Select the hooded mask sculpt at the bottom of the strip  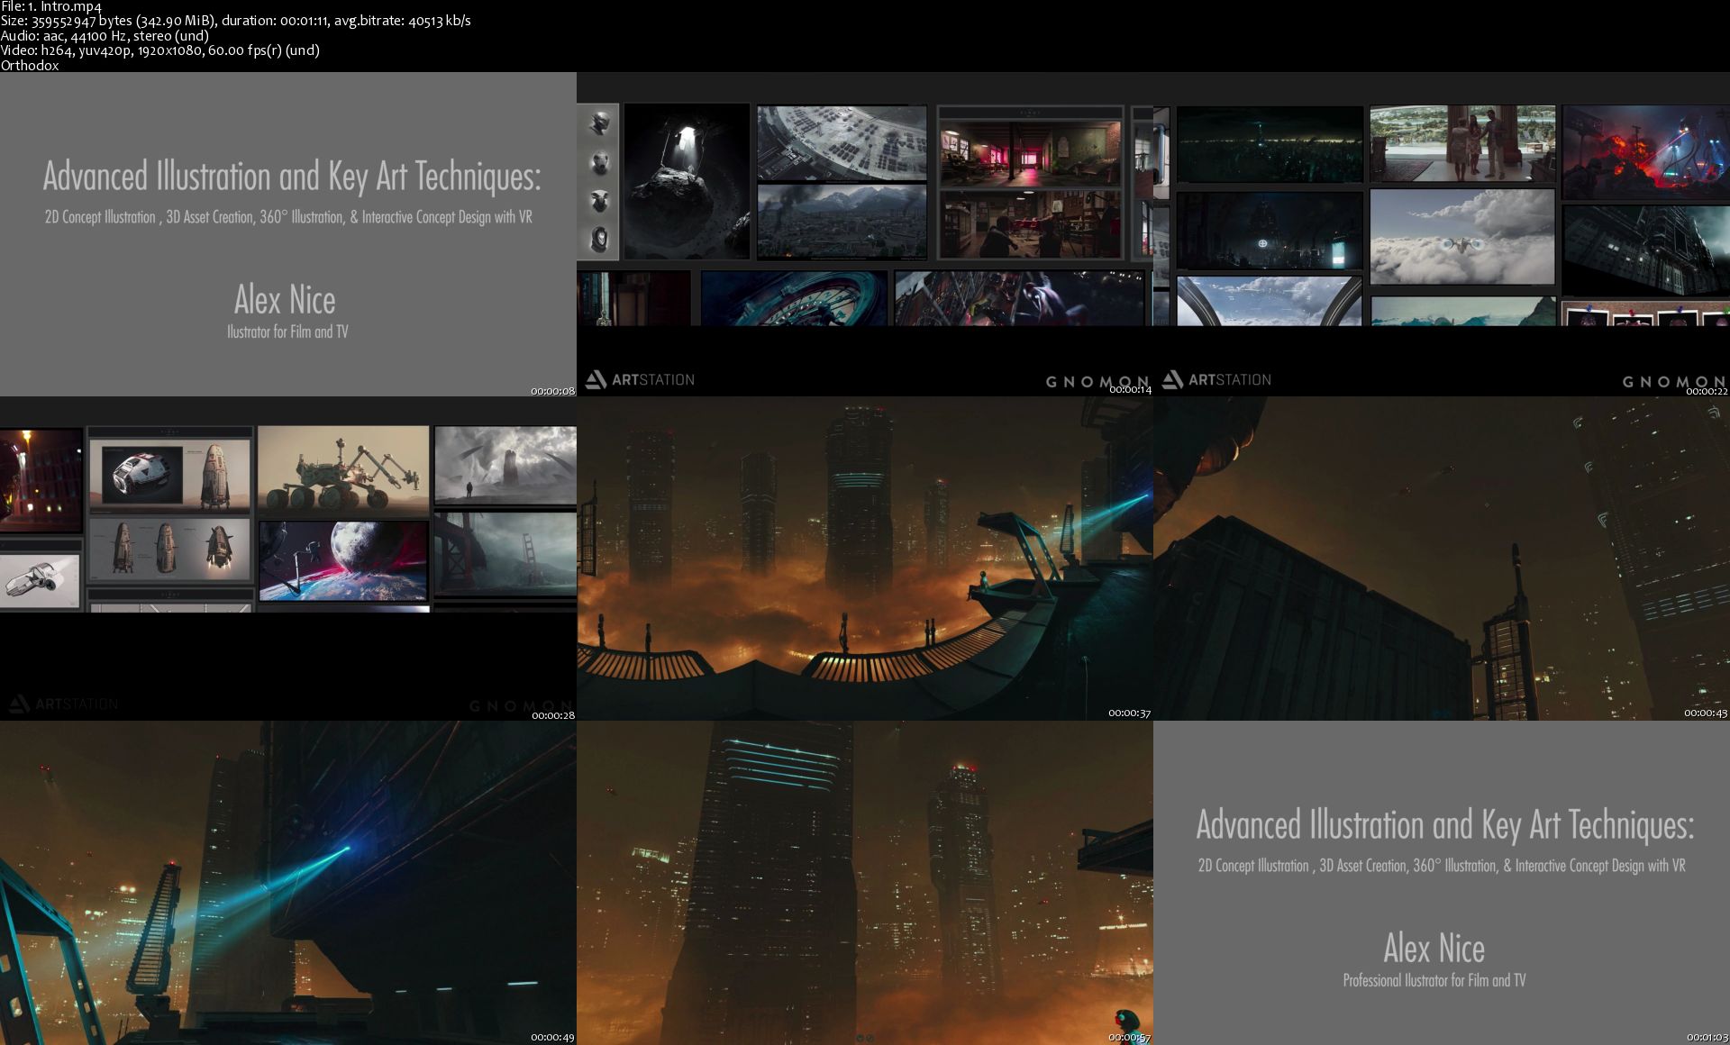[598, 239]
